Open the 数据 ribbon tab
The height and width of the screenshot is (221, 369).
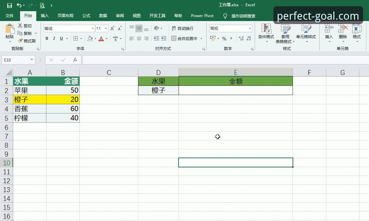pyautogui.click(x=103, y=16)
